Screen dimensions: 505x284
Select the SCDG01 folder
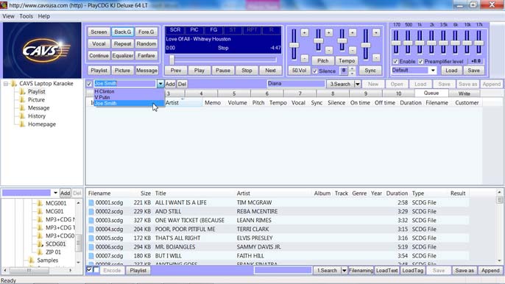click(x=55, y=244)
